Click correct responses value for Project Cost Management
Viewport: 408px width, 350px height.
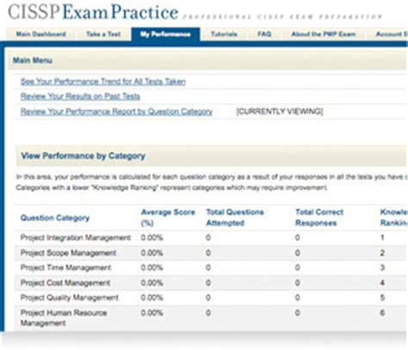click(298, 283)
